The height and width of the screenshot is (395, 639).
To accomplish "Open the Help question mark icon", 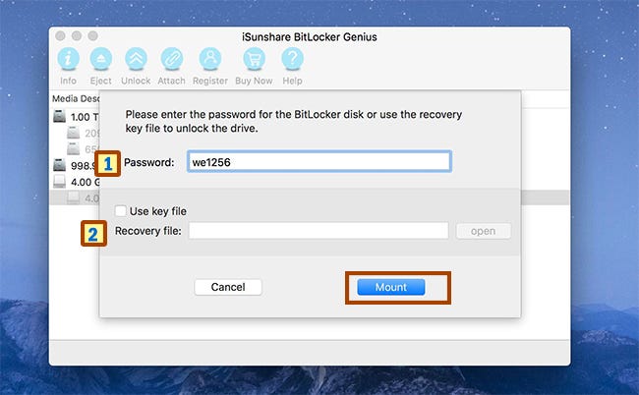I will [292, 59].
